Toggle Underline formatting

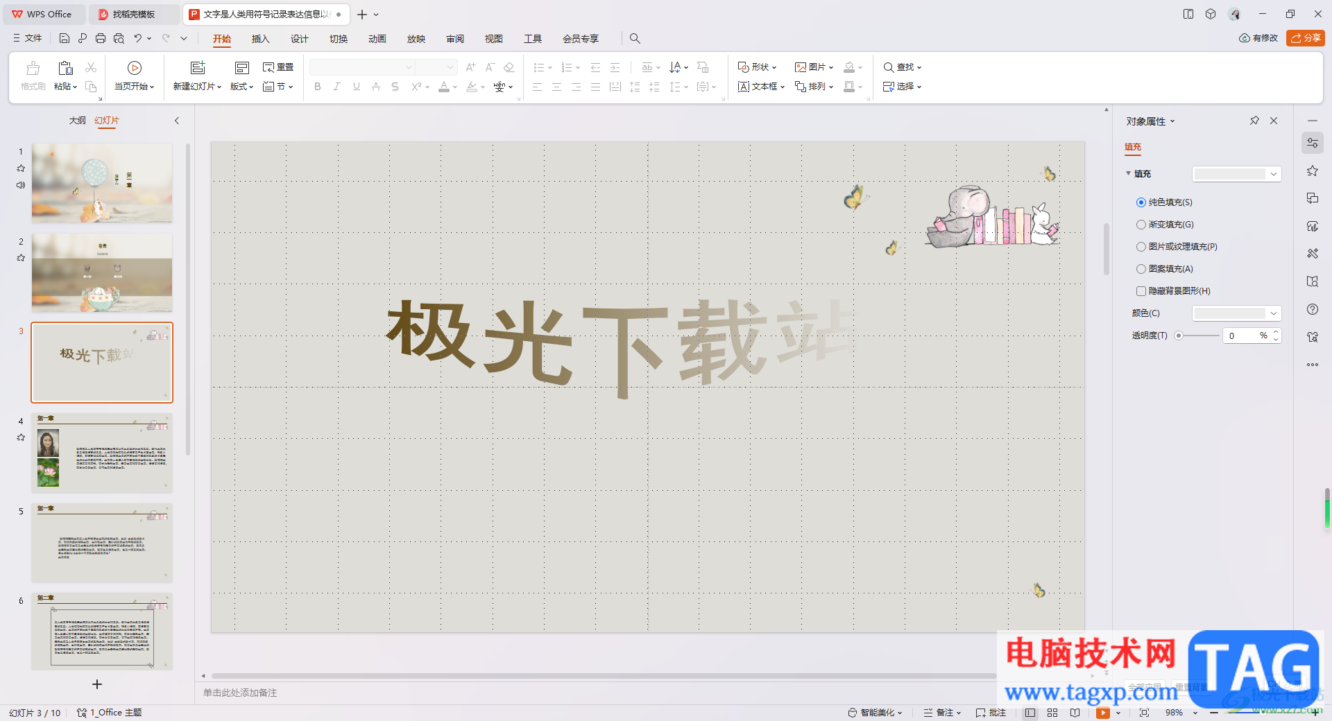[x=356, y=87]
